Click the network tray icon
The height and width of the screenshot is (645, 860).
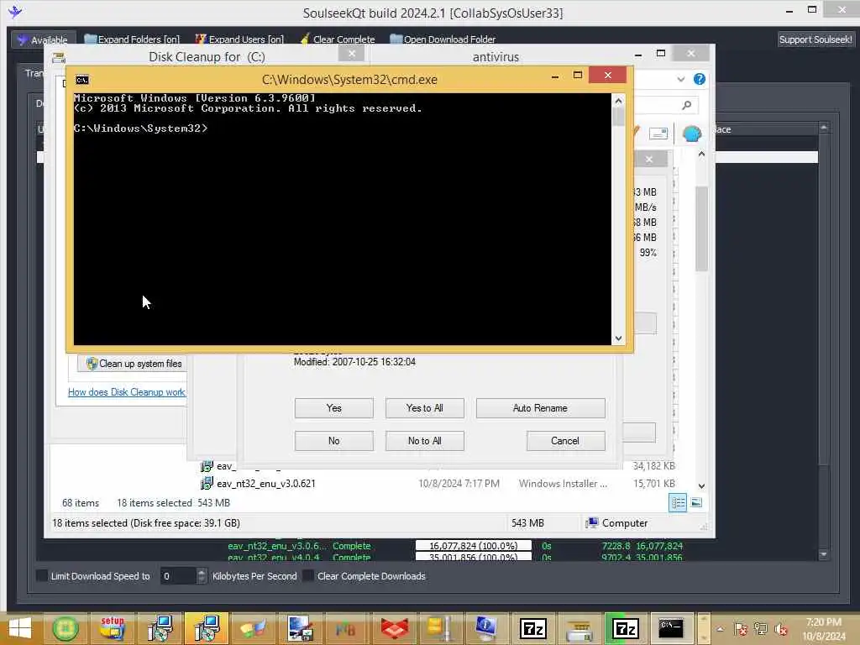[x=760, y=630]
